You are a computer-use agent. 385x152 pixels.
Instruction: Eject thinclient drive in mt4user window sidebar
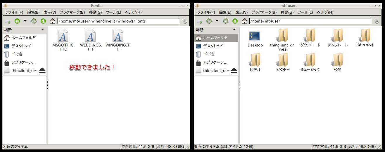click(234, 70)
